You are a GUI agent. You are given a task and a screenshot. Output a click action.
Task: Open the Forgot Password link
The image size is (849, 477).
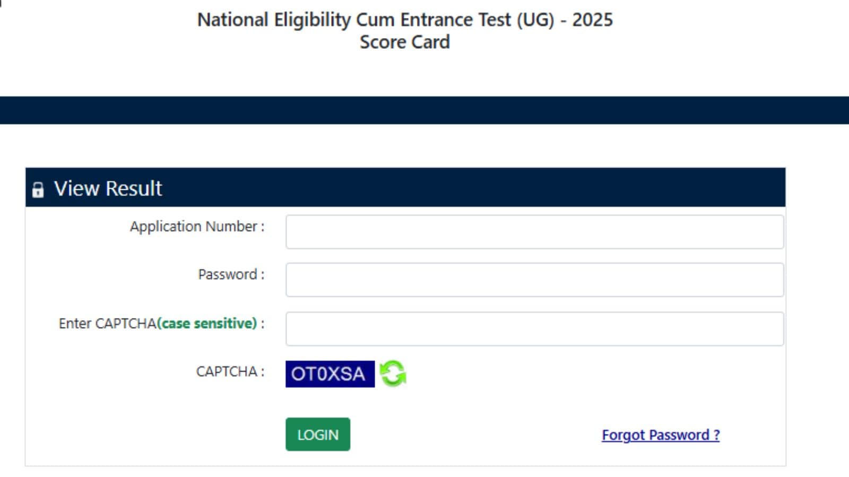(x=660, y=435)
